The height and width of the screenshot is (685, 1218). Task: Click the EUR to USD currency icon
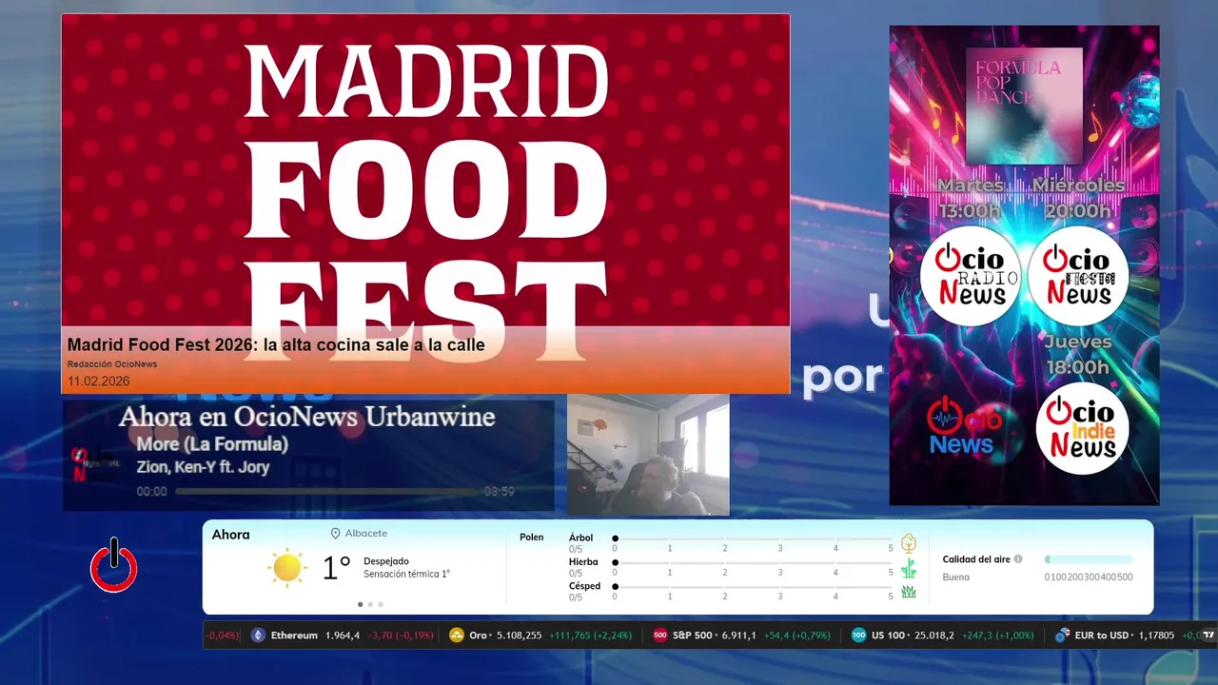coord(1063,636)
